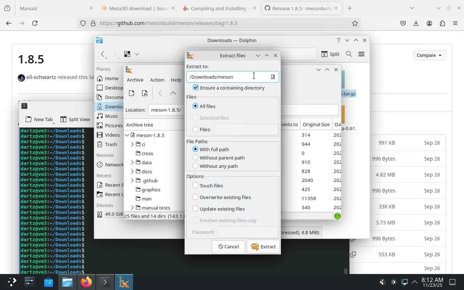The width and height of the screenshot is (464, 290).
Task: Collapse the meson-1.8.5 root tree node
Action: (127, 135)
